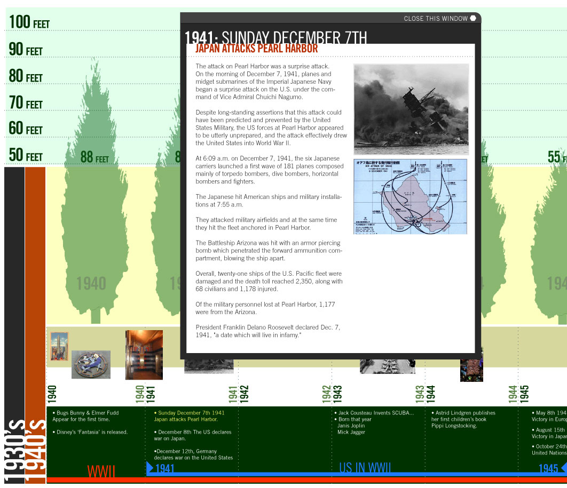Select the Bugs Bunny & Elmer Fudd entry
The width and height of the screenshot is (567, 488).
85,416
